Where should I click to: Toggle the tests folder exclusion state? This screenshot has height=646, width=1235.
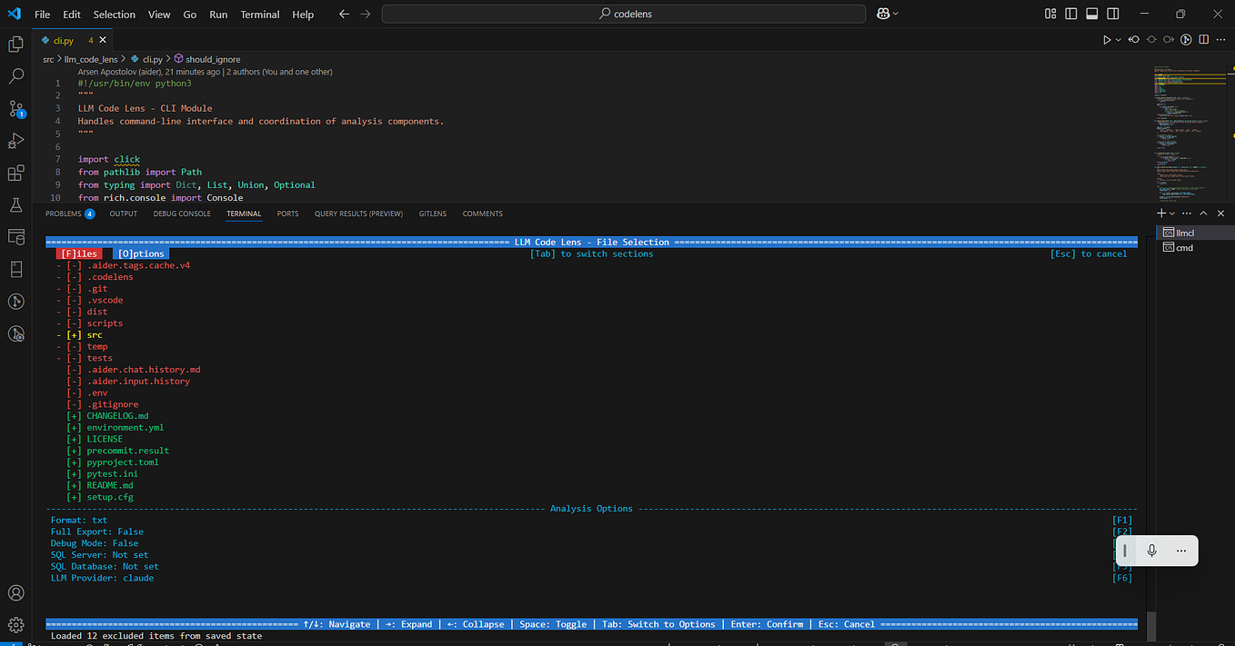point(74,357)
